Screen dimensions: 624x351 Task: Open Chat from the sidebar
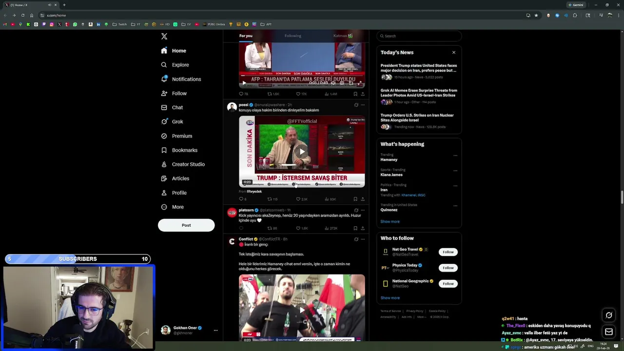pyautogui.click(x=172, y=107)
